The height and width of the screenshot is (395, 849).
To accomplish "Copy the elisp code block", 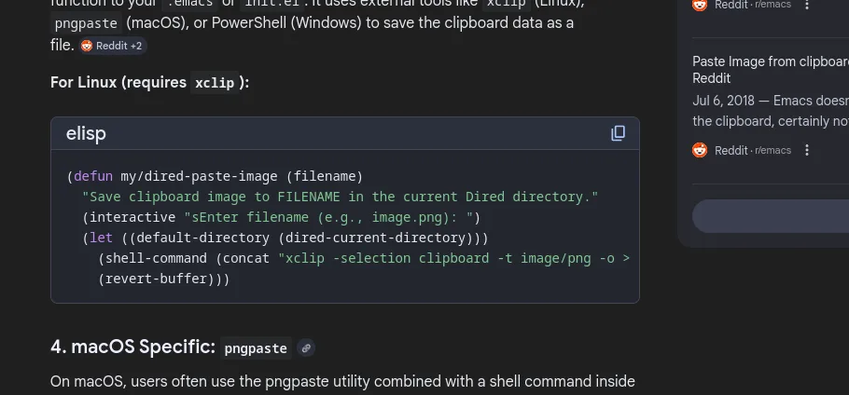I will coord(618,133).
